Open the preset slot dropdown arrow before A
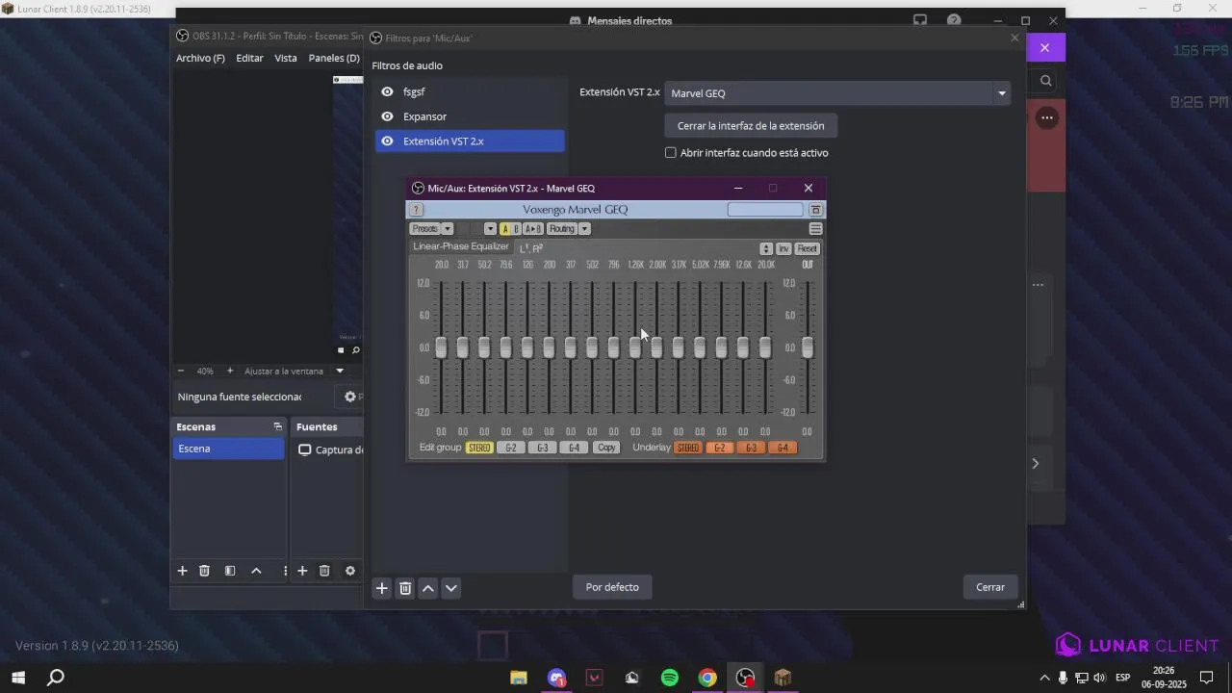The width and height of the screenshot is (1232, 693). 490,229
